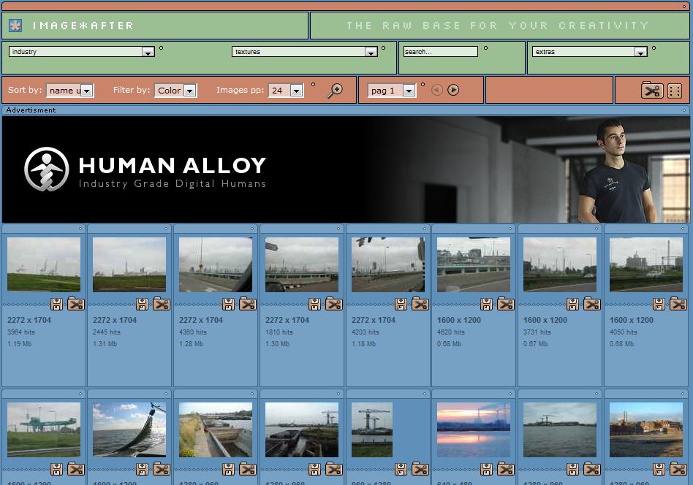Click the "Advertisment" label
The image size is (693, 485).
31,110
